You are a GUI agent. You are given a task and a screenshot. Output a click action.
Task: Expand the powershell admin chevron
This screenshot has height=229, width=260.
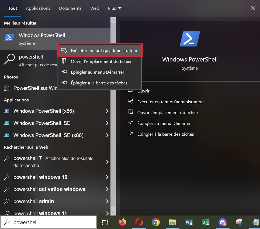107,201
